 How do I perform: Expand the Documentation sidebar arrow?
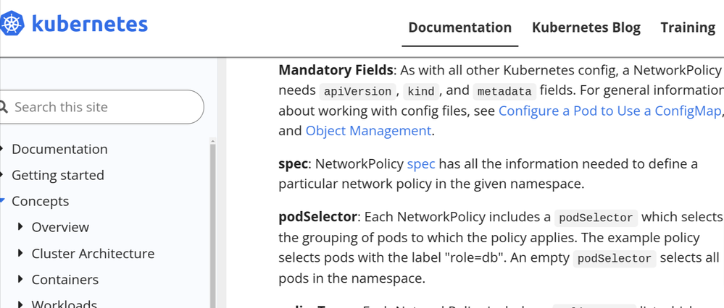coord(3,149)
